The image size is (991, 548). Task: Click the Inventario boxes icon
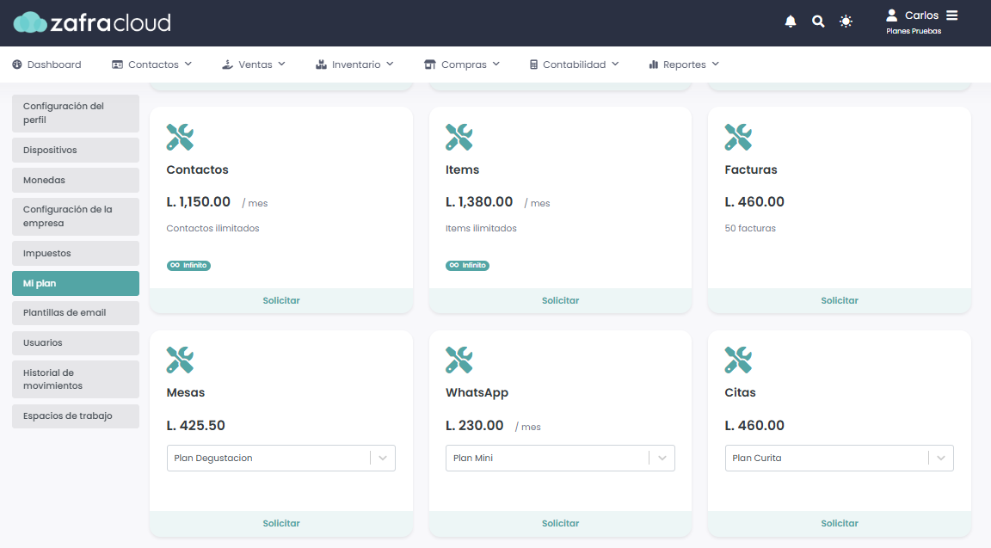click(321, 65)
